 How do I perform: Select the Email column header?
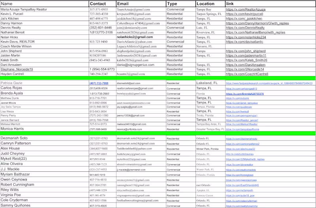pos(141,4)
